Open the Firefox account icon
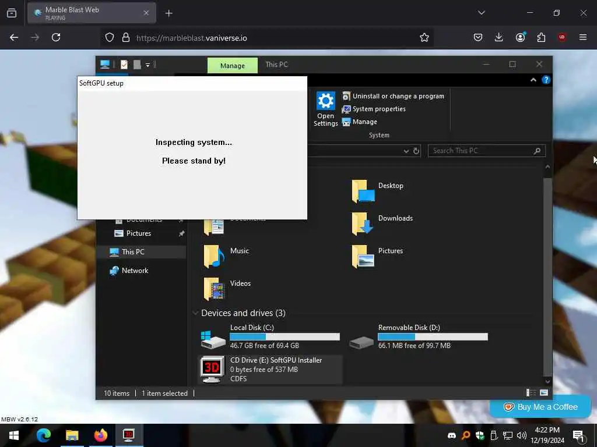 pyautogui.click(x=520, y=37)
